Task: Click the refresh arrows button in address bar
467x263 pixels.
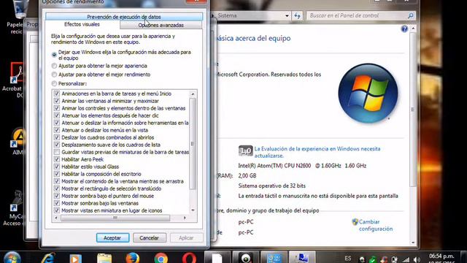Action: coord(297,15)
